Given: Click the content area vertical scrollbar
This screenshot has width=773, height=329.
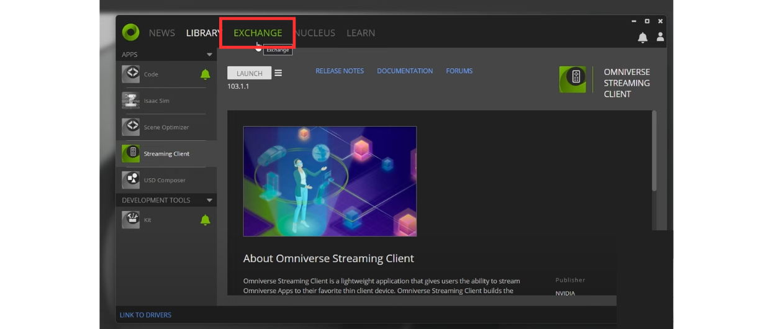Looking at the screenshot, I should point(654,151).
